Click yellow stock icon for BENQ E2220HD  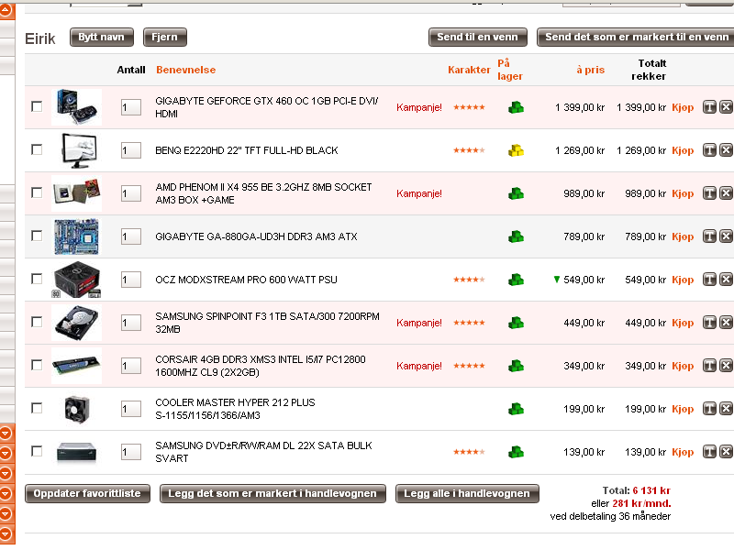point(516,150)
